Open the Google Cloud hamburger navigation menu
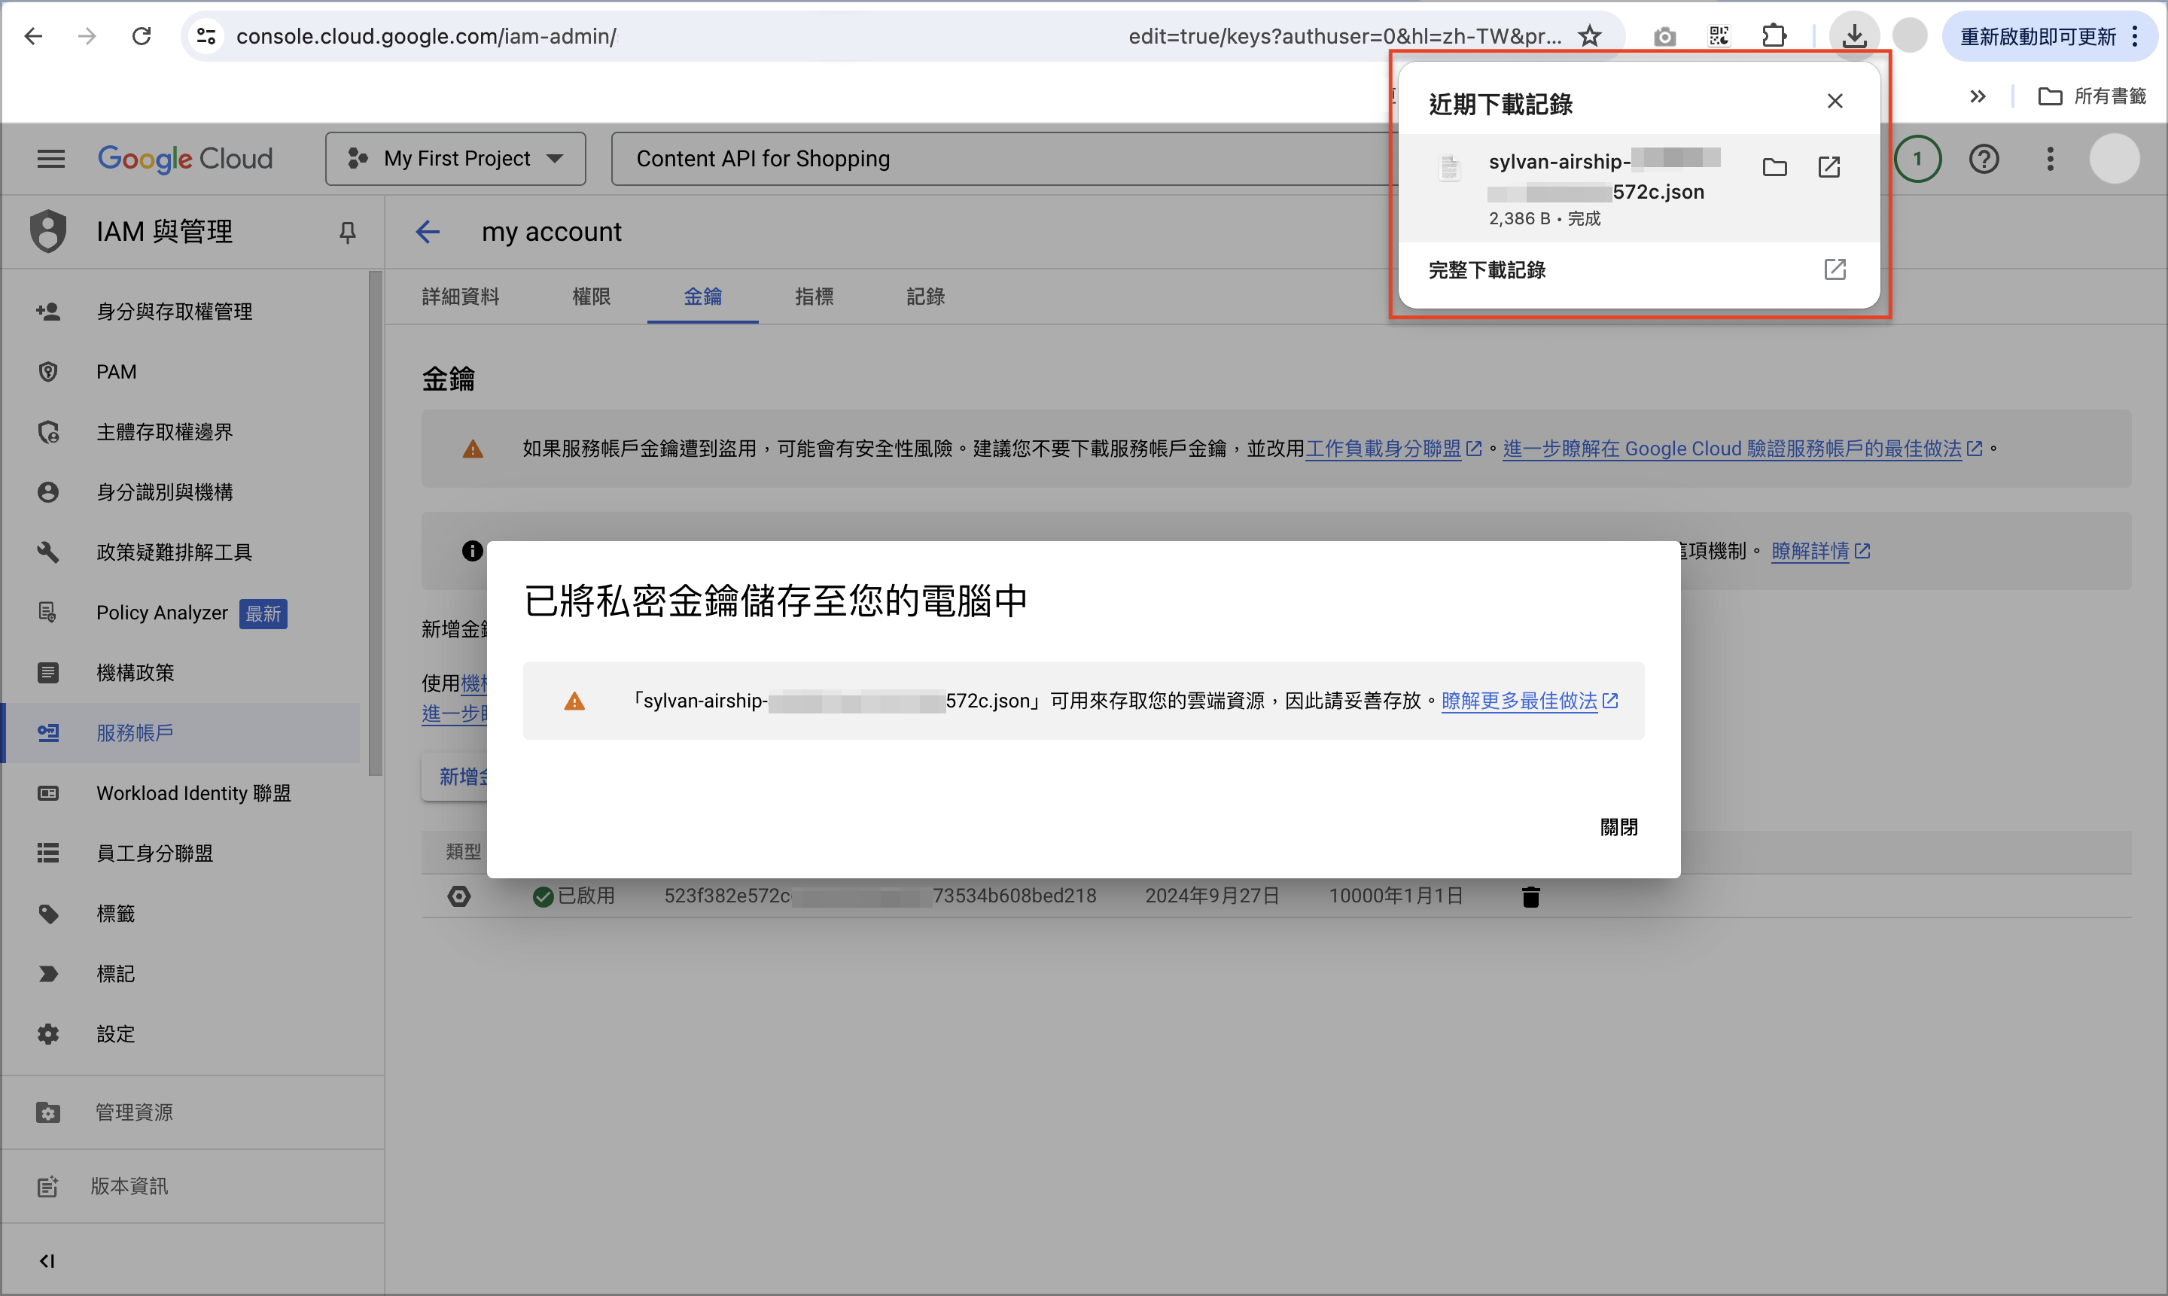This screenshot has width=2168, height=1296. [50, 158]
